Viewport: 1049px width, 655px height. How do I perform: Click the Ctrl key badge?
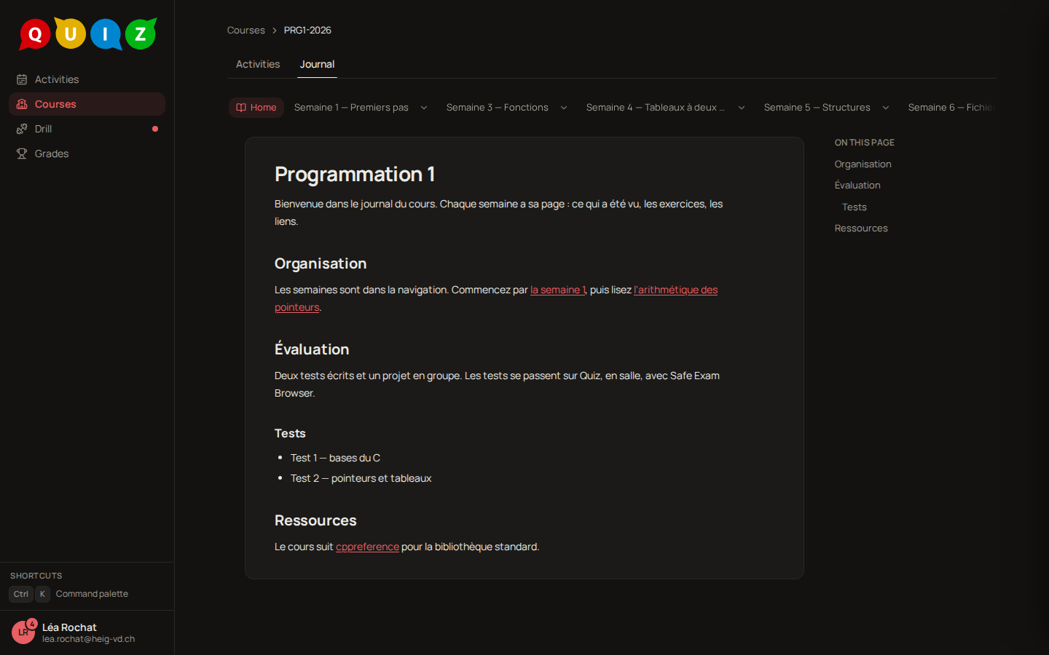(x=21, y=594)
